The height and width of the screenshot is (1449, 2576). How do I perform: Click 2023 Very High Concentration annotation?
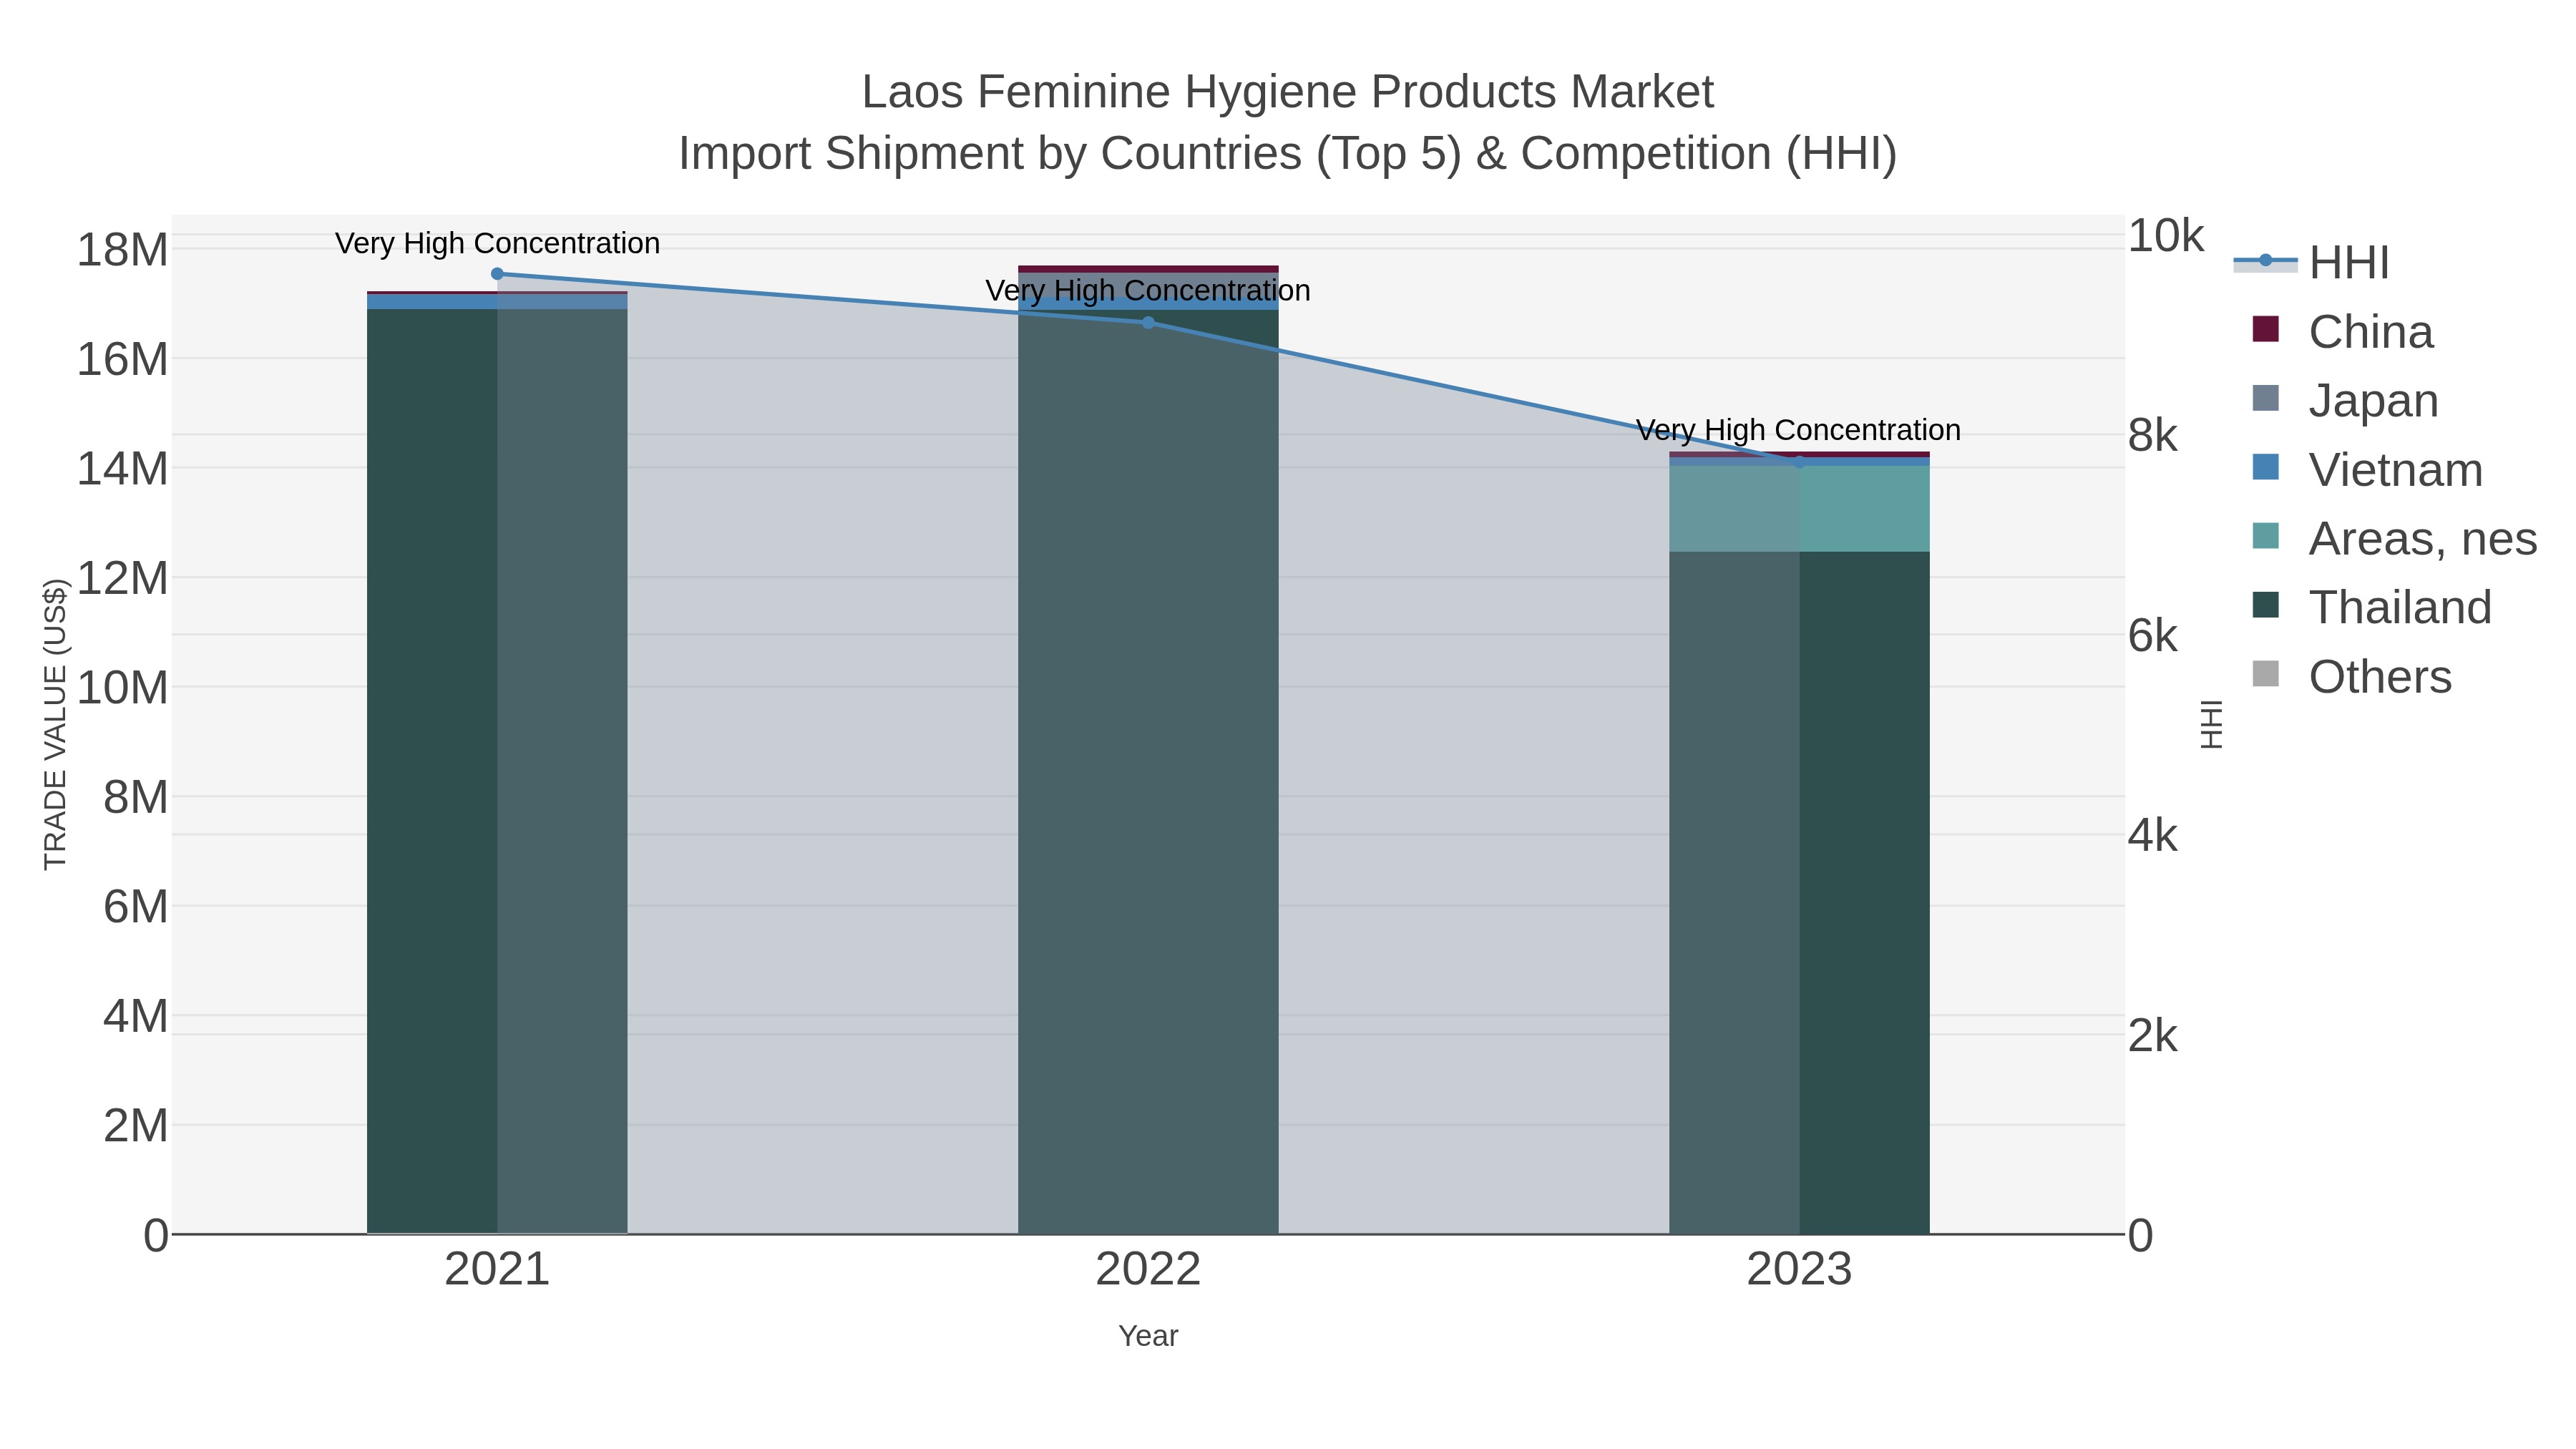pos(1799,430)
